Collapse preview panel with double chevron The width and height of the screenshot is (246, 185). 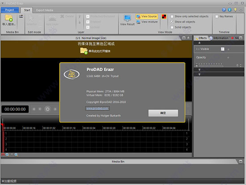(x=188, y=38)
